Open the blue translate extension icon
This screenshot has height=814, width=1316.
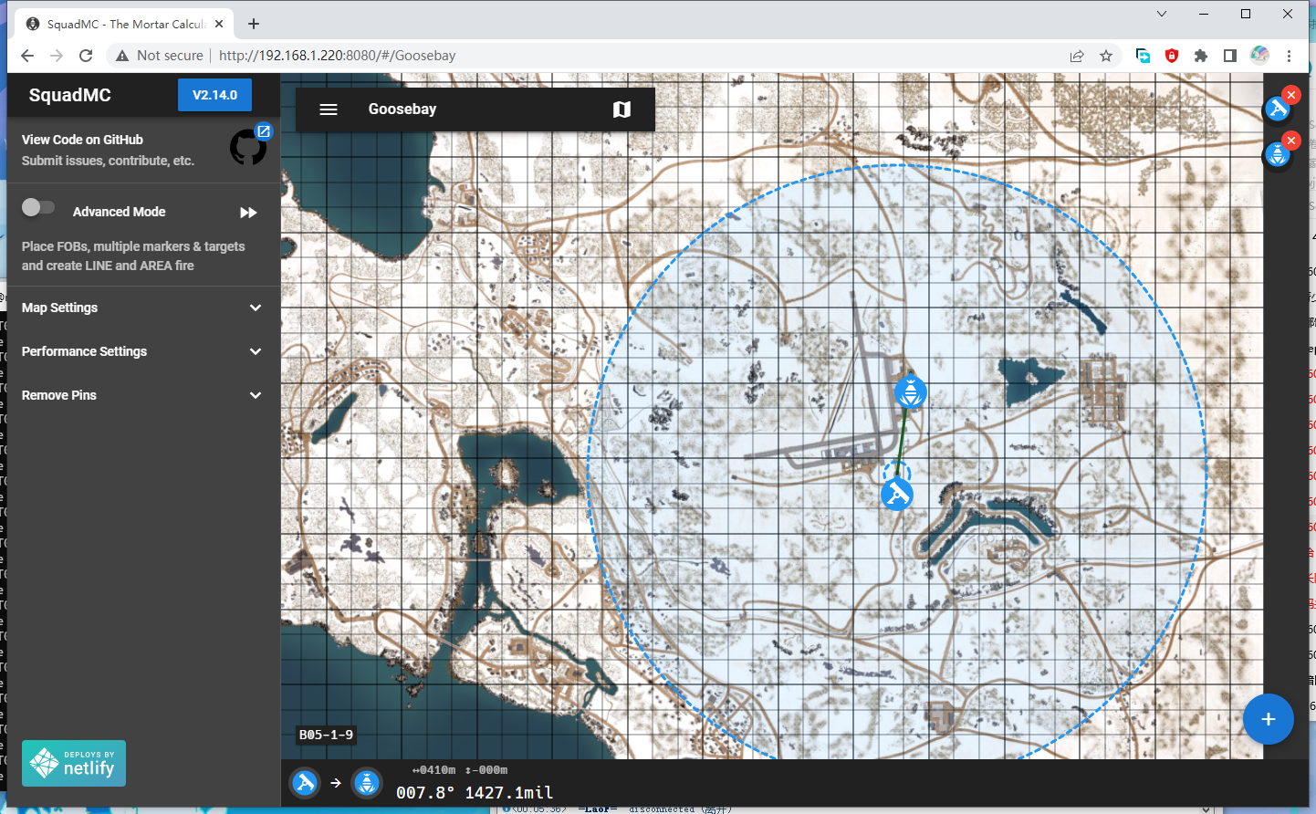(1143, 56)
